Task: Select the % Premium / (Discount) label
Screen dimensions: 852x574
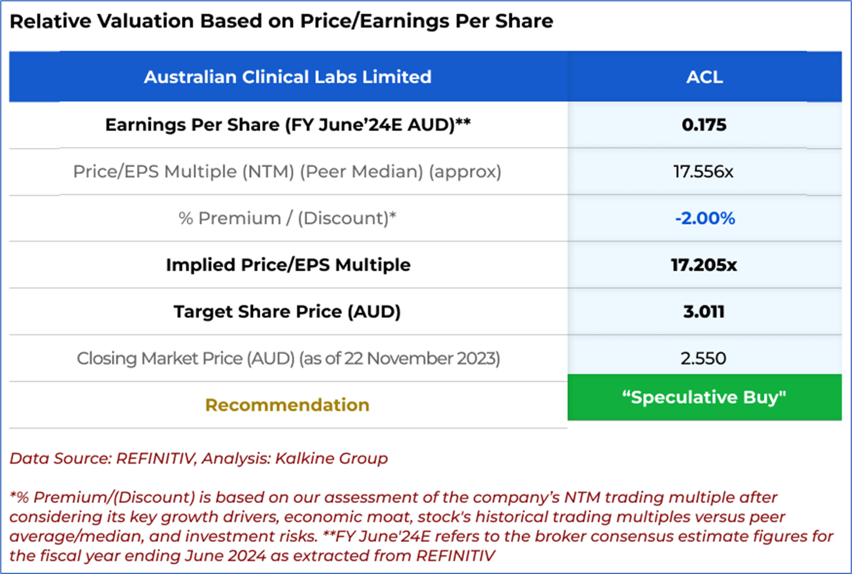Action: coord(287,218)
